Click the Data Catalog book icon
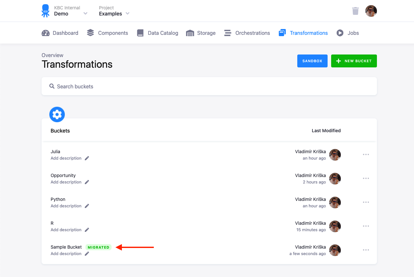Viewport: 414px width, 277px height. (140, 33)
